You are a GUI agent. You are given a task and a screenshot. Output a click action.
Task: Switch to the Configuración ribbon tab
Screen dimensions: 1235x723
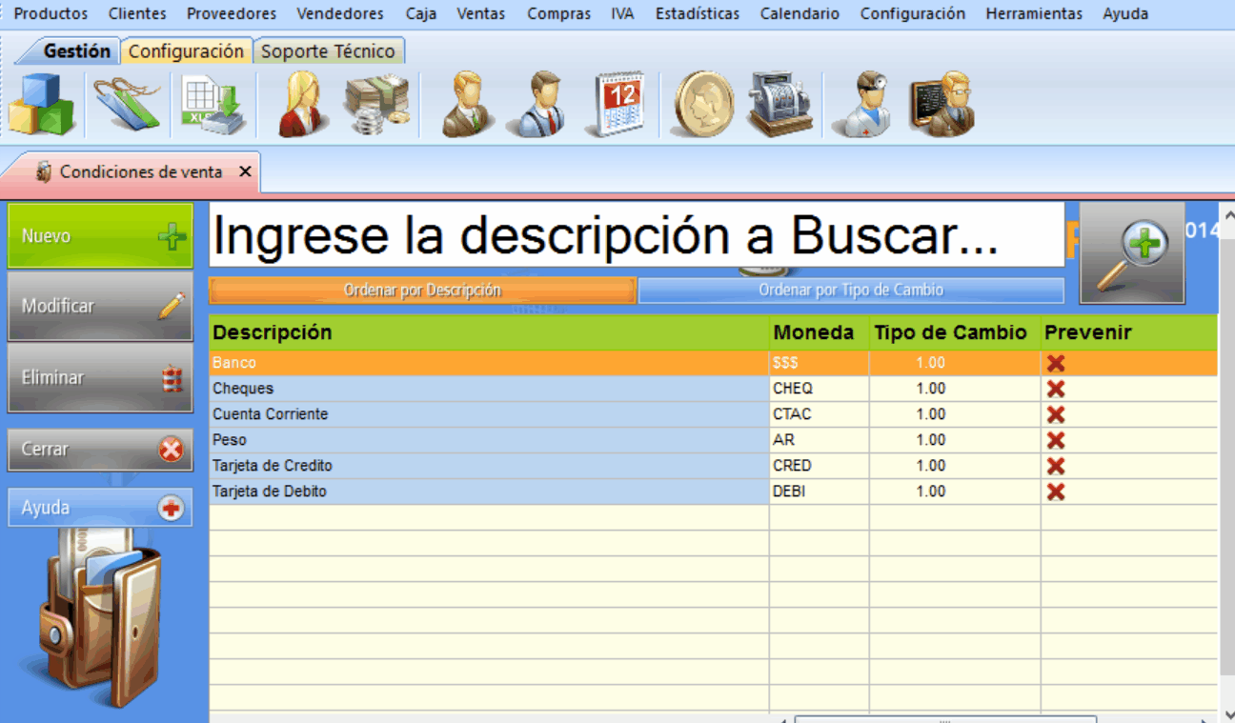click(x=187, y=51)
